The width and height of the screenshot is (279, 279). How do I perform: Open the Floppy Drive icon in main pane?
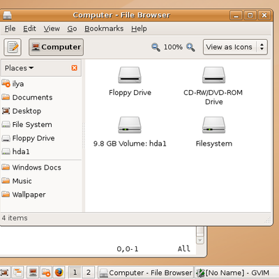tap(130, 75)
